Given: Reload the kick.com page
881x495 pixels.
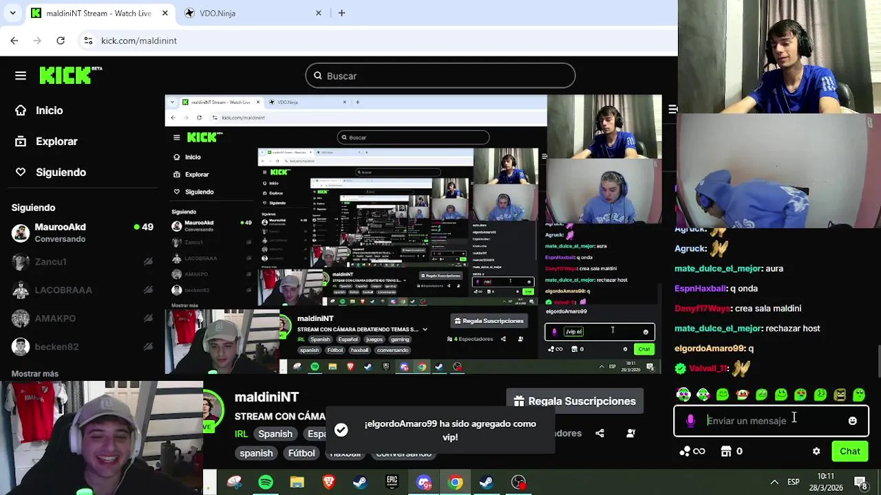Looking at the screenshot, I should [61, 41].
